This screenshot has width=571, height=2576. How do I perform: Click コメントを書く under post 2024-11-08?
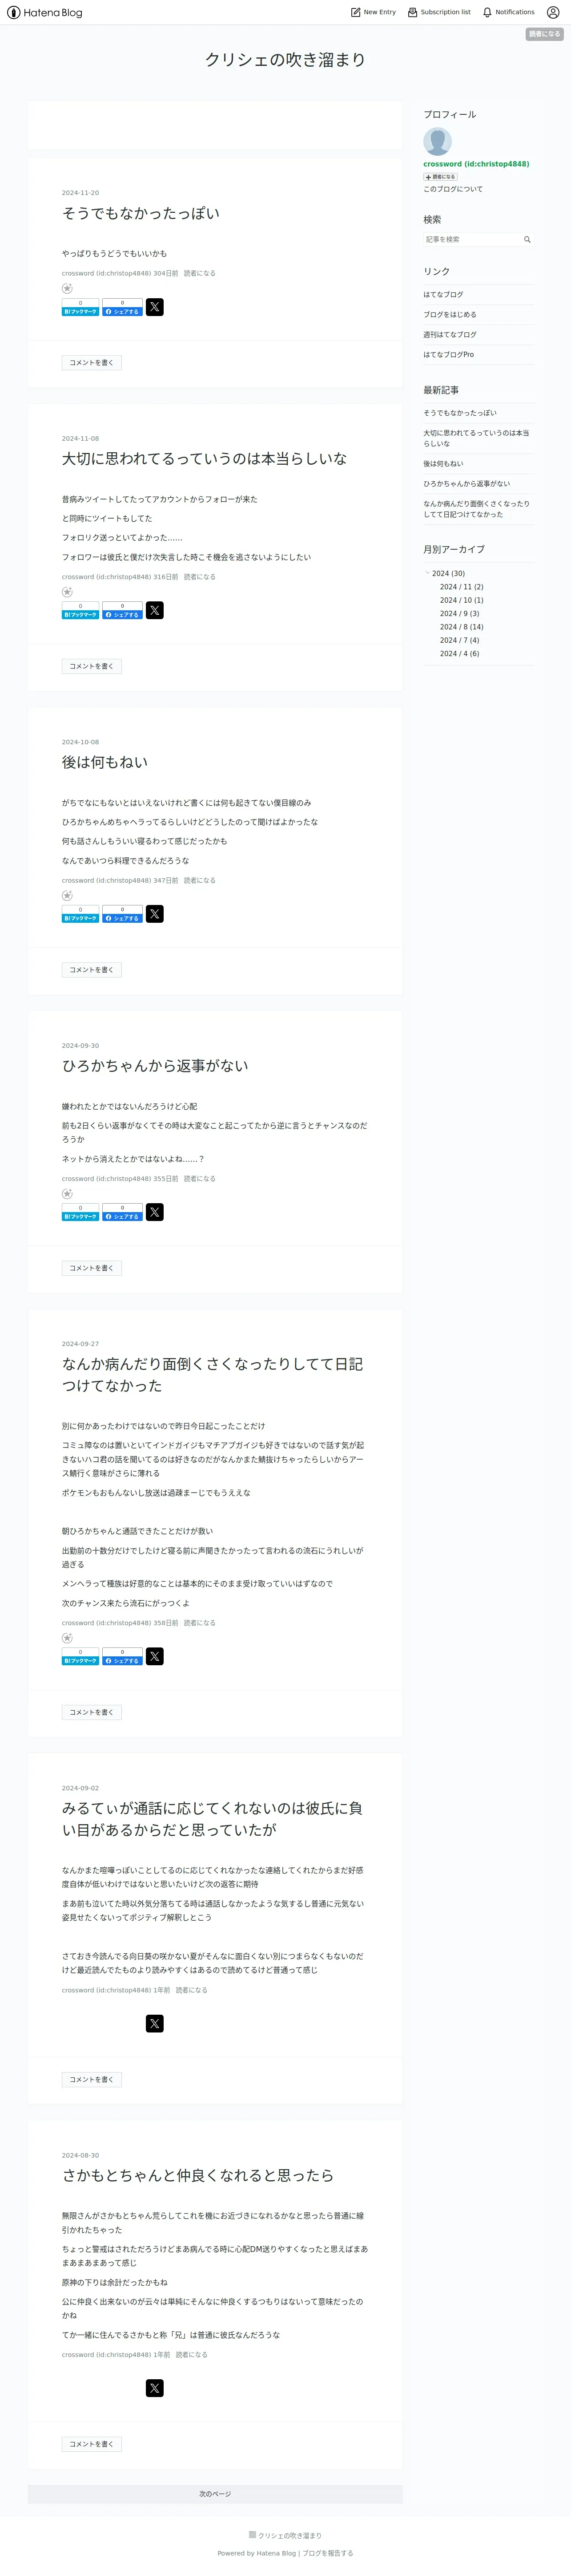(92, 666)
